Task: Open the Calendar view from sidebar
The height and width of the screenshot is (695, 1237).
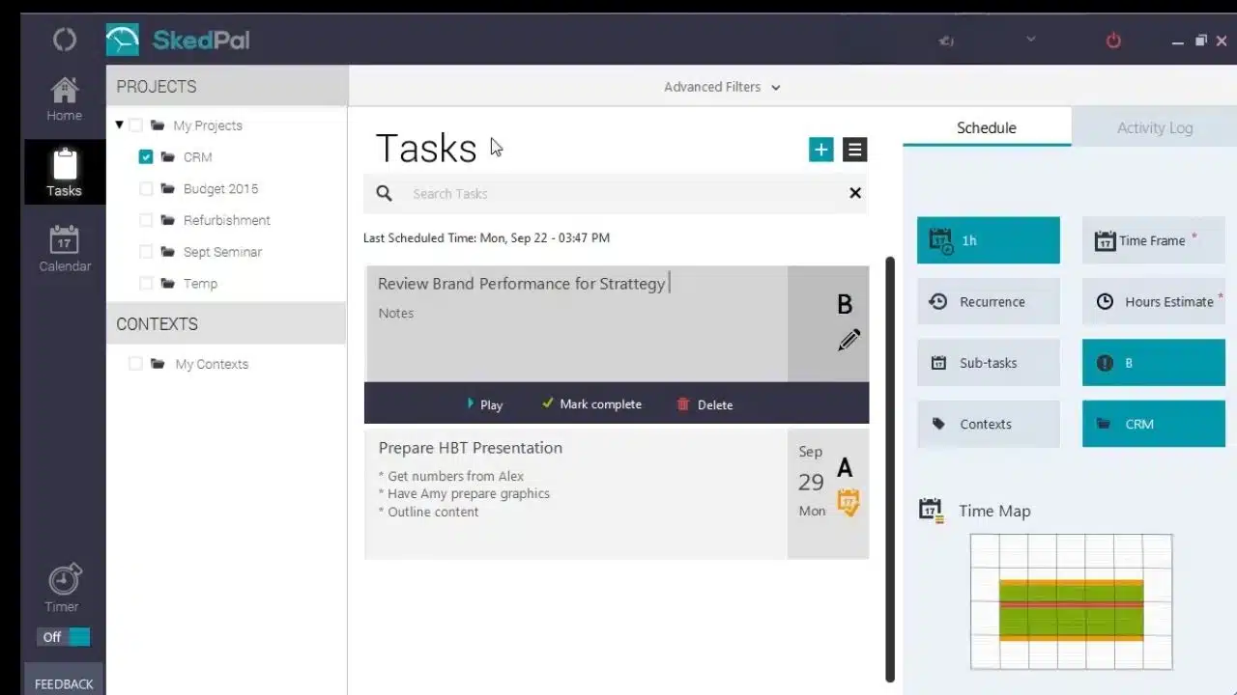Action: click(65, 249)
